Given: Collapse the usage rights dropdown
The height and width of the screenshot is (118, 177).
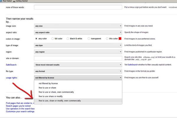Looking at the screenshot, I should 78,78.
